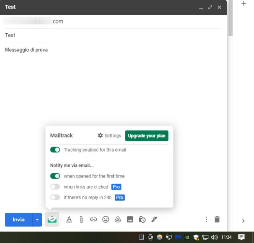Open more options three-dot menu
Screen dimensions: 254x243
tap(206, 219)
